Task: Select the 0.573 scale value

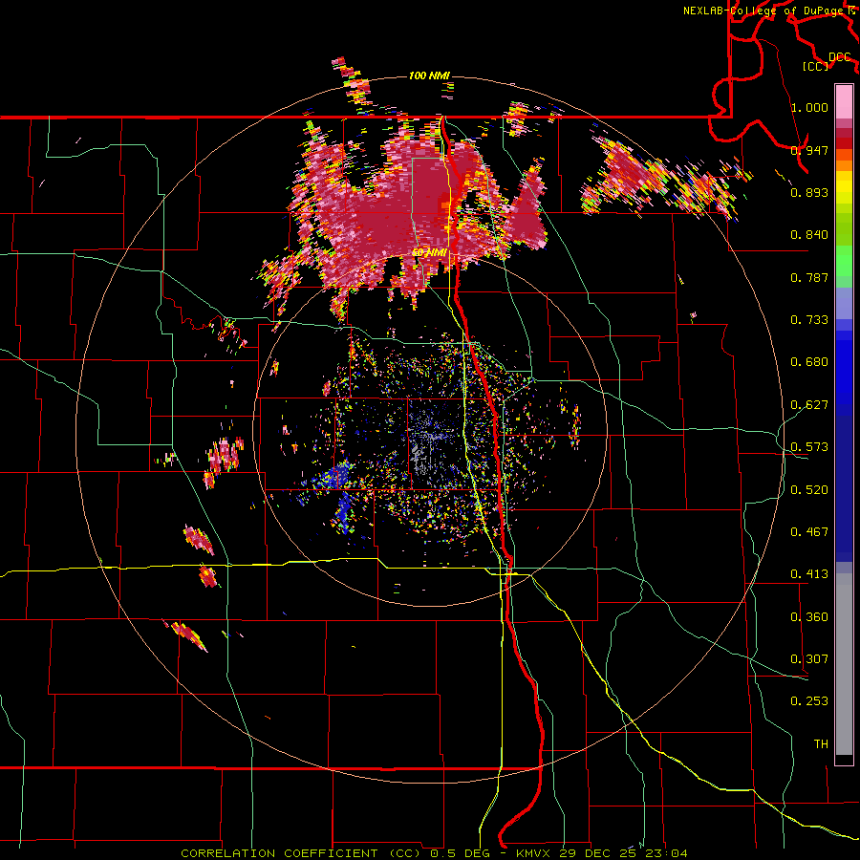Action: (x=809, y=447)
